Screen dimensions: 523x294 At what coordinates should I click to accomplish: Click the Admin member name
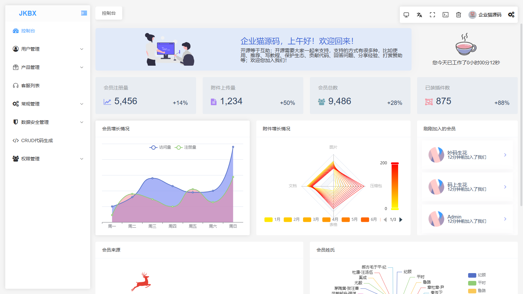[454, 217]
